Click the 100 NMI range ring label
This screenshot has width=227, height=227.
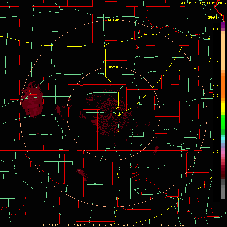coord(113,20)
